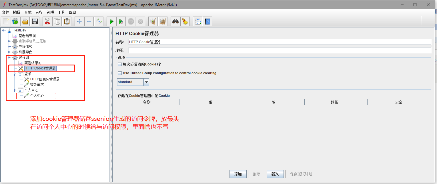Image resolution: width=437 pixels, height=184 pixels.
Task: Open the 运行 menu
Action: pyautogui.click(x=39, y=12)
